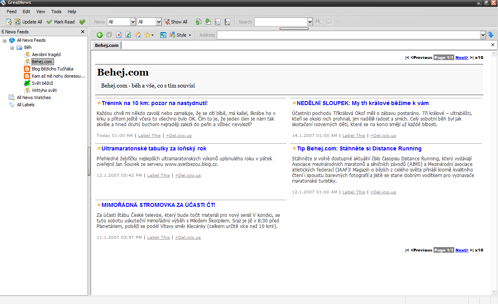
Task: Click the Favorites star icon
Action: point(147,35)
